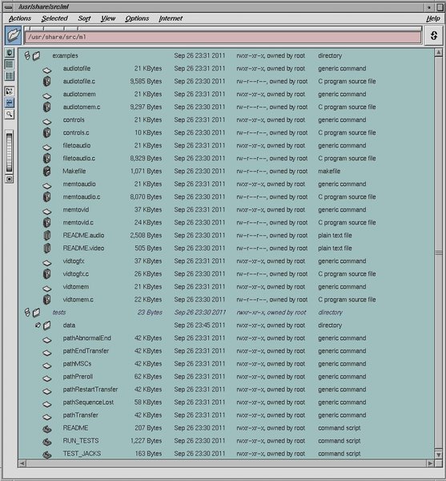This screenshot has width=446, height=481.
Task: Select the pathMSCs file name
Action: click(x=77, y=364)
